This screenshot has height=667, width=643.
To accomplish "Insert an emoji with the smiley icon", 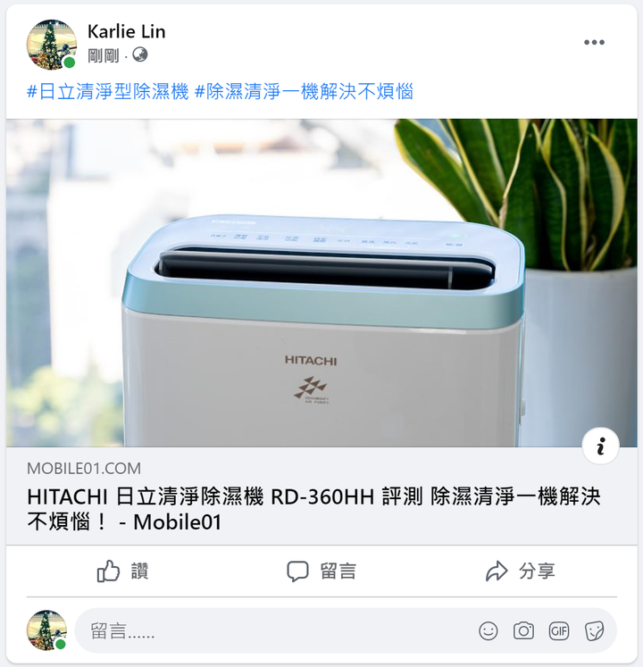I will [489, 630].
